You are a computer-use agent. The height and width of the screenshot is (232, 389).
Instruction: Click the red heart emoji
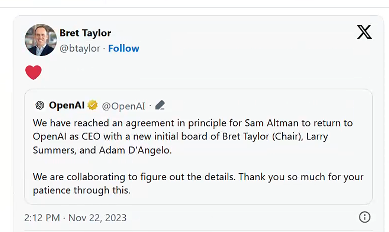pyautogui.click(x=33, y=72)
